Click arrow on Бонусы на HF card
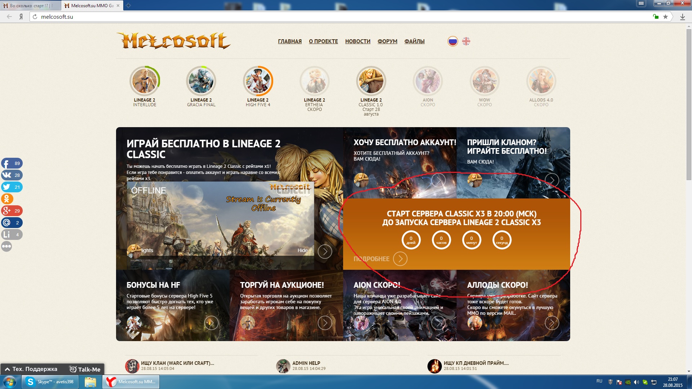 point(211,323)
